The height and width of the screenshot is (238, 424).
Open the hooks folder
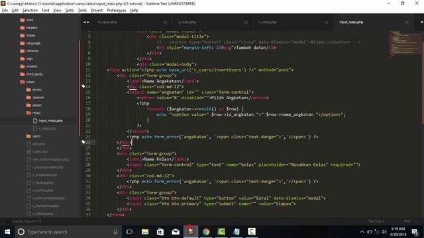coord(28,35)
